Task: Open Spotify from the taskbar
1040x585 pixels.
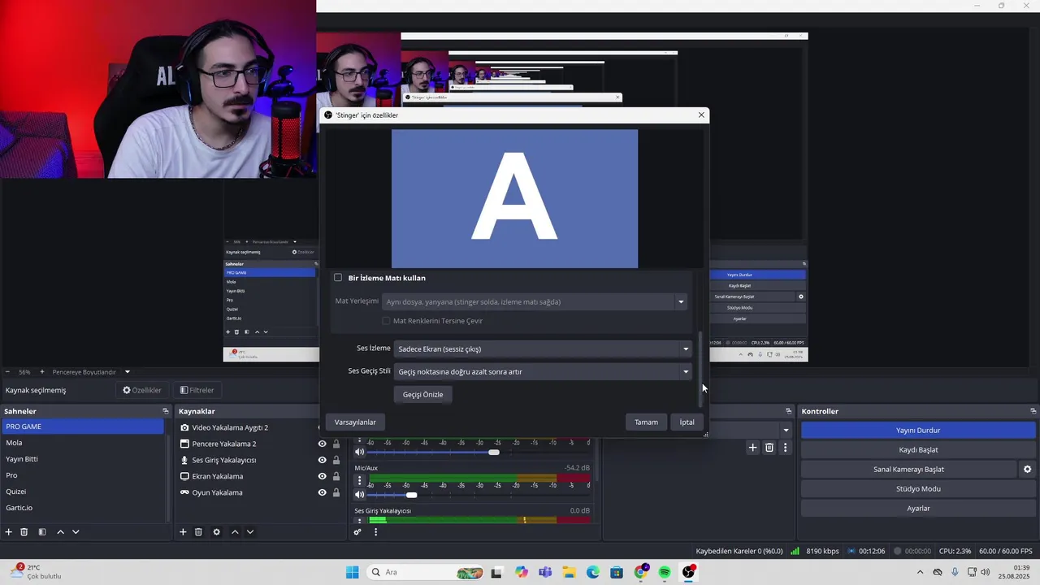Action: pos(665,572)
